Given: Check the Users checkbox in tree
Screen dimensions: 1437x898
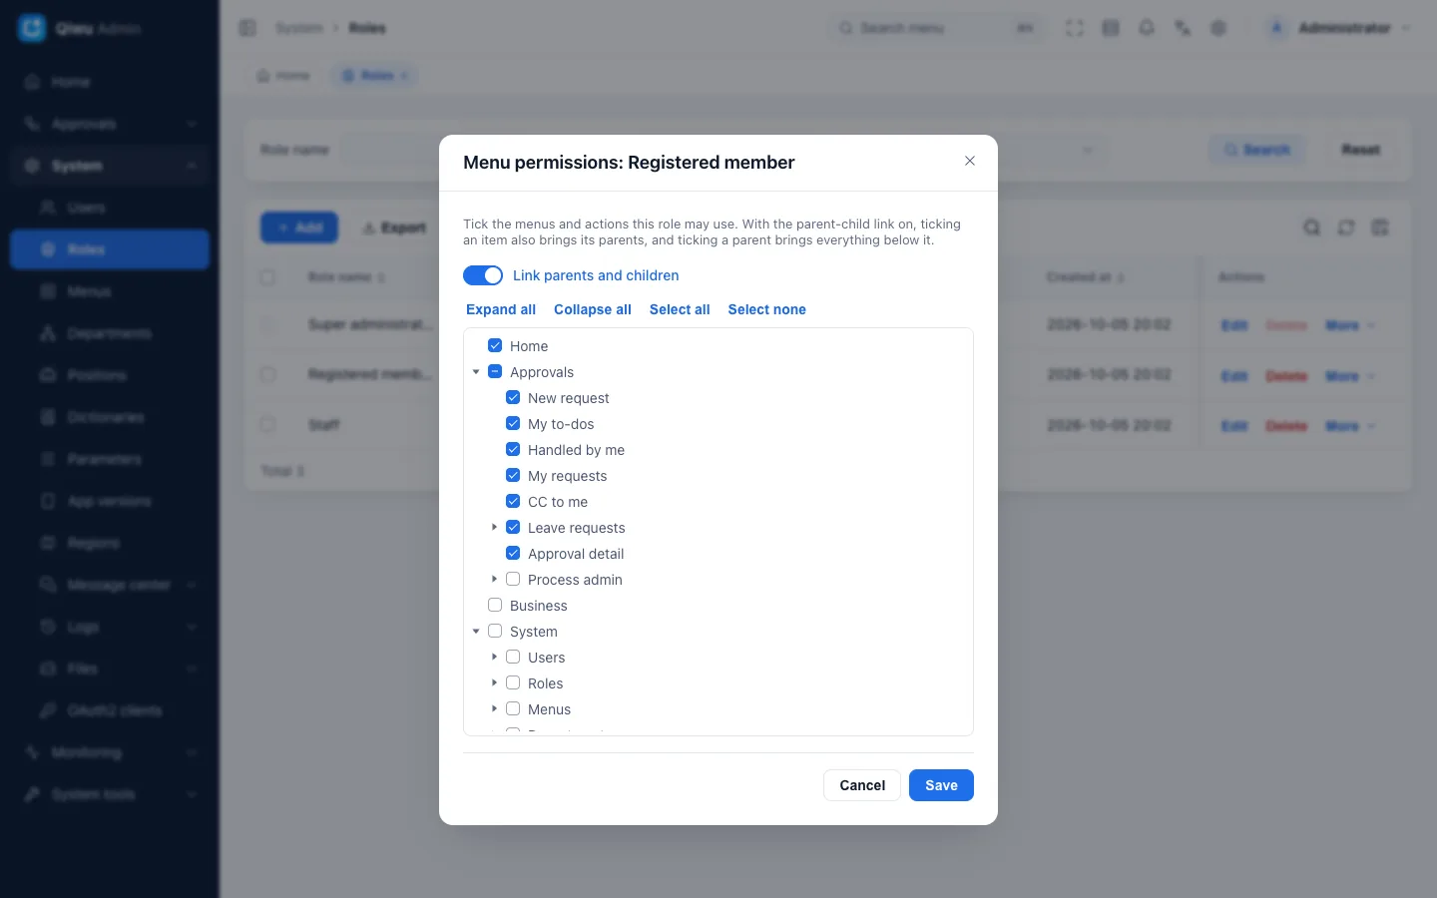Looking at the screenshot, I should (x=513, y=657).
